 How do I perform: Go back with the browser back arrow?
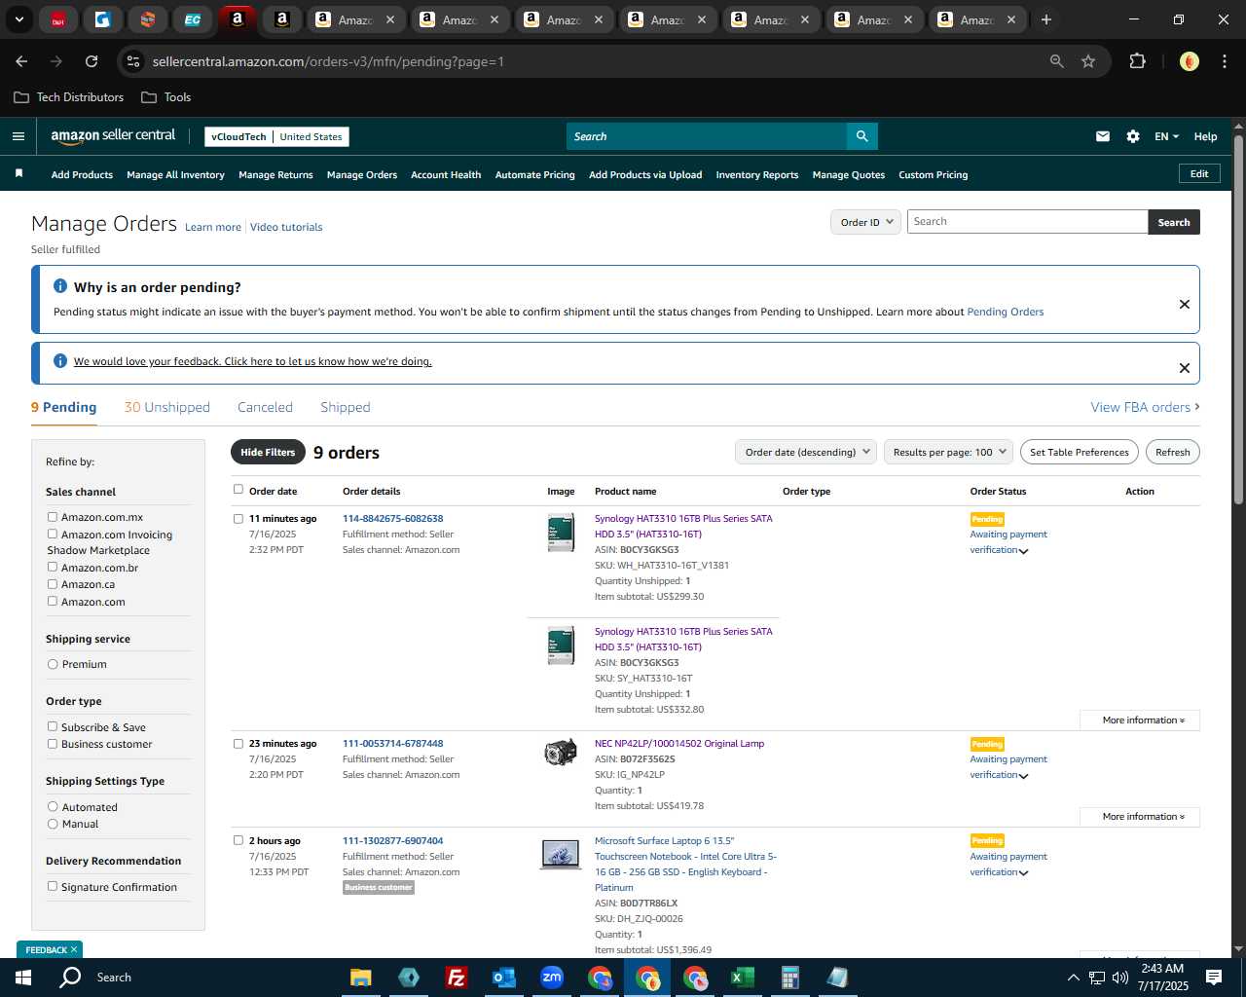(21, 61)
